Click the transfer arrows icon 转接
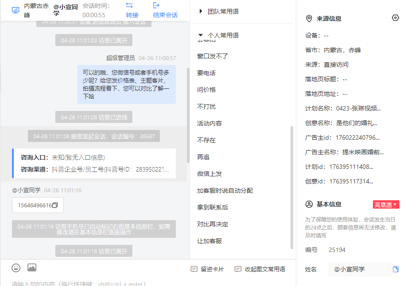 point(129,5)
